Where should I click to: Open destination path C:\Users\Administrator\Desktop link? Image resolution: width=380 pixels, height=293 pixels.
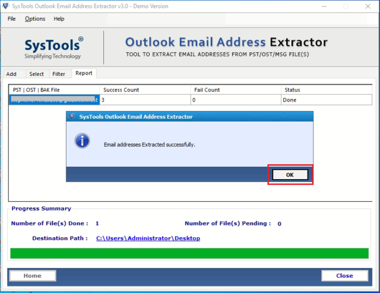148,238
